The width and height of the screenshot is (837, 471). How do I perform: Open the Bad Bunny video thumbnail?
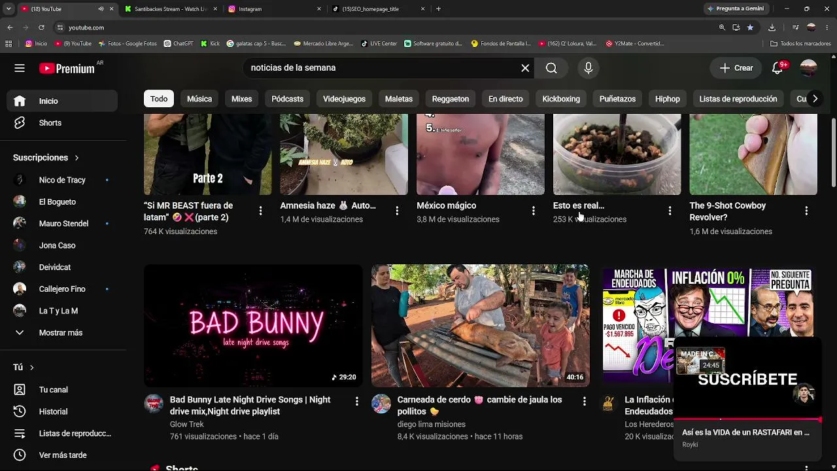253,326
